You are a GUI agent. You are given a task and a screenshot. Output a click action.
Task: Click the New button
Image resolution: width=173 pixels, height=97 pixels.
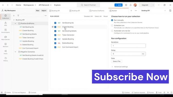[x=38, y=11]
